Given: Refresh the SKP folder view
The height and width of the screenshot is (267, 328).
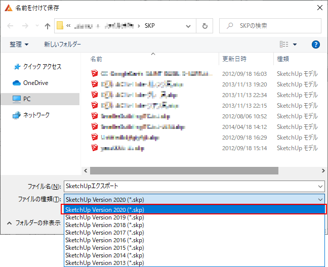Looking at the screenshot, I should (205, 26).
